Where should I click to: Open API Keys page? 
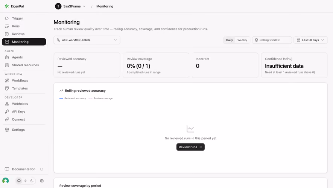pos(24,112)
